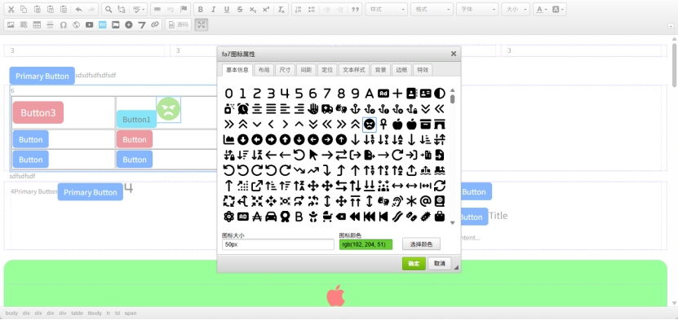This screenshot has height=320, width=678.
Task: Pick the letter B bitcoin icon
Action: pyautogui.click(x=299, y=217)
